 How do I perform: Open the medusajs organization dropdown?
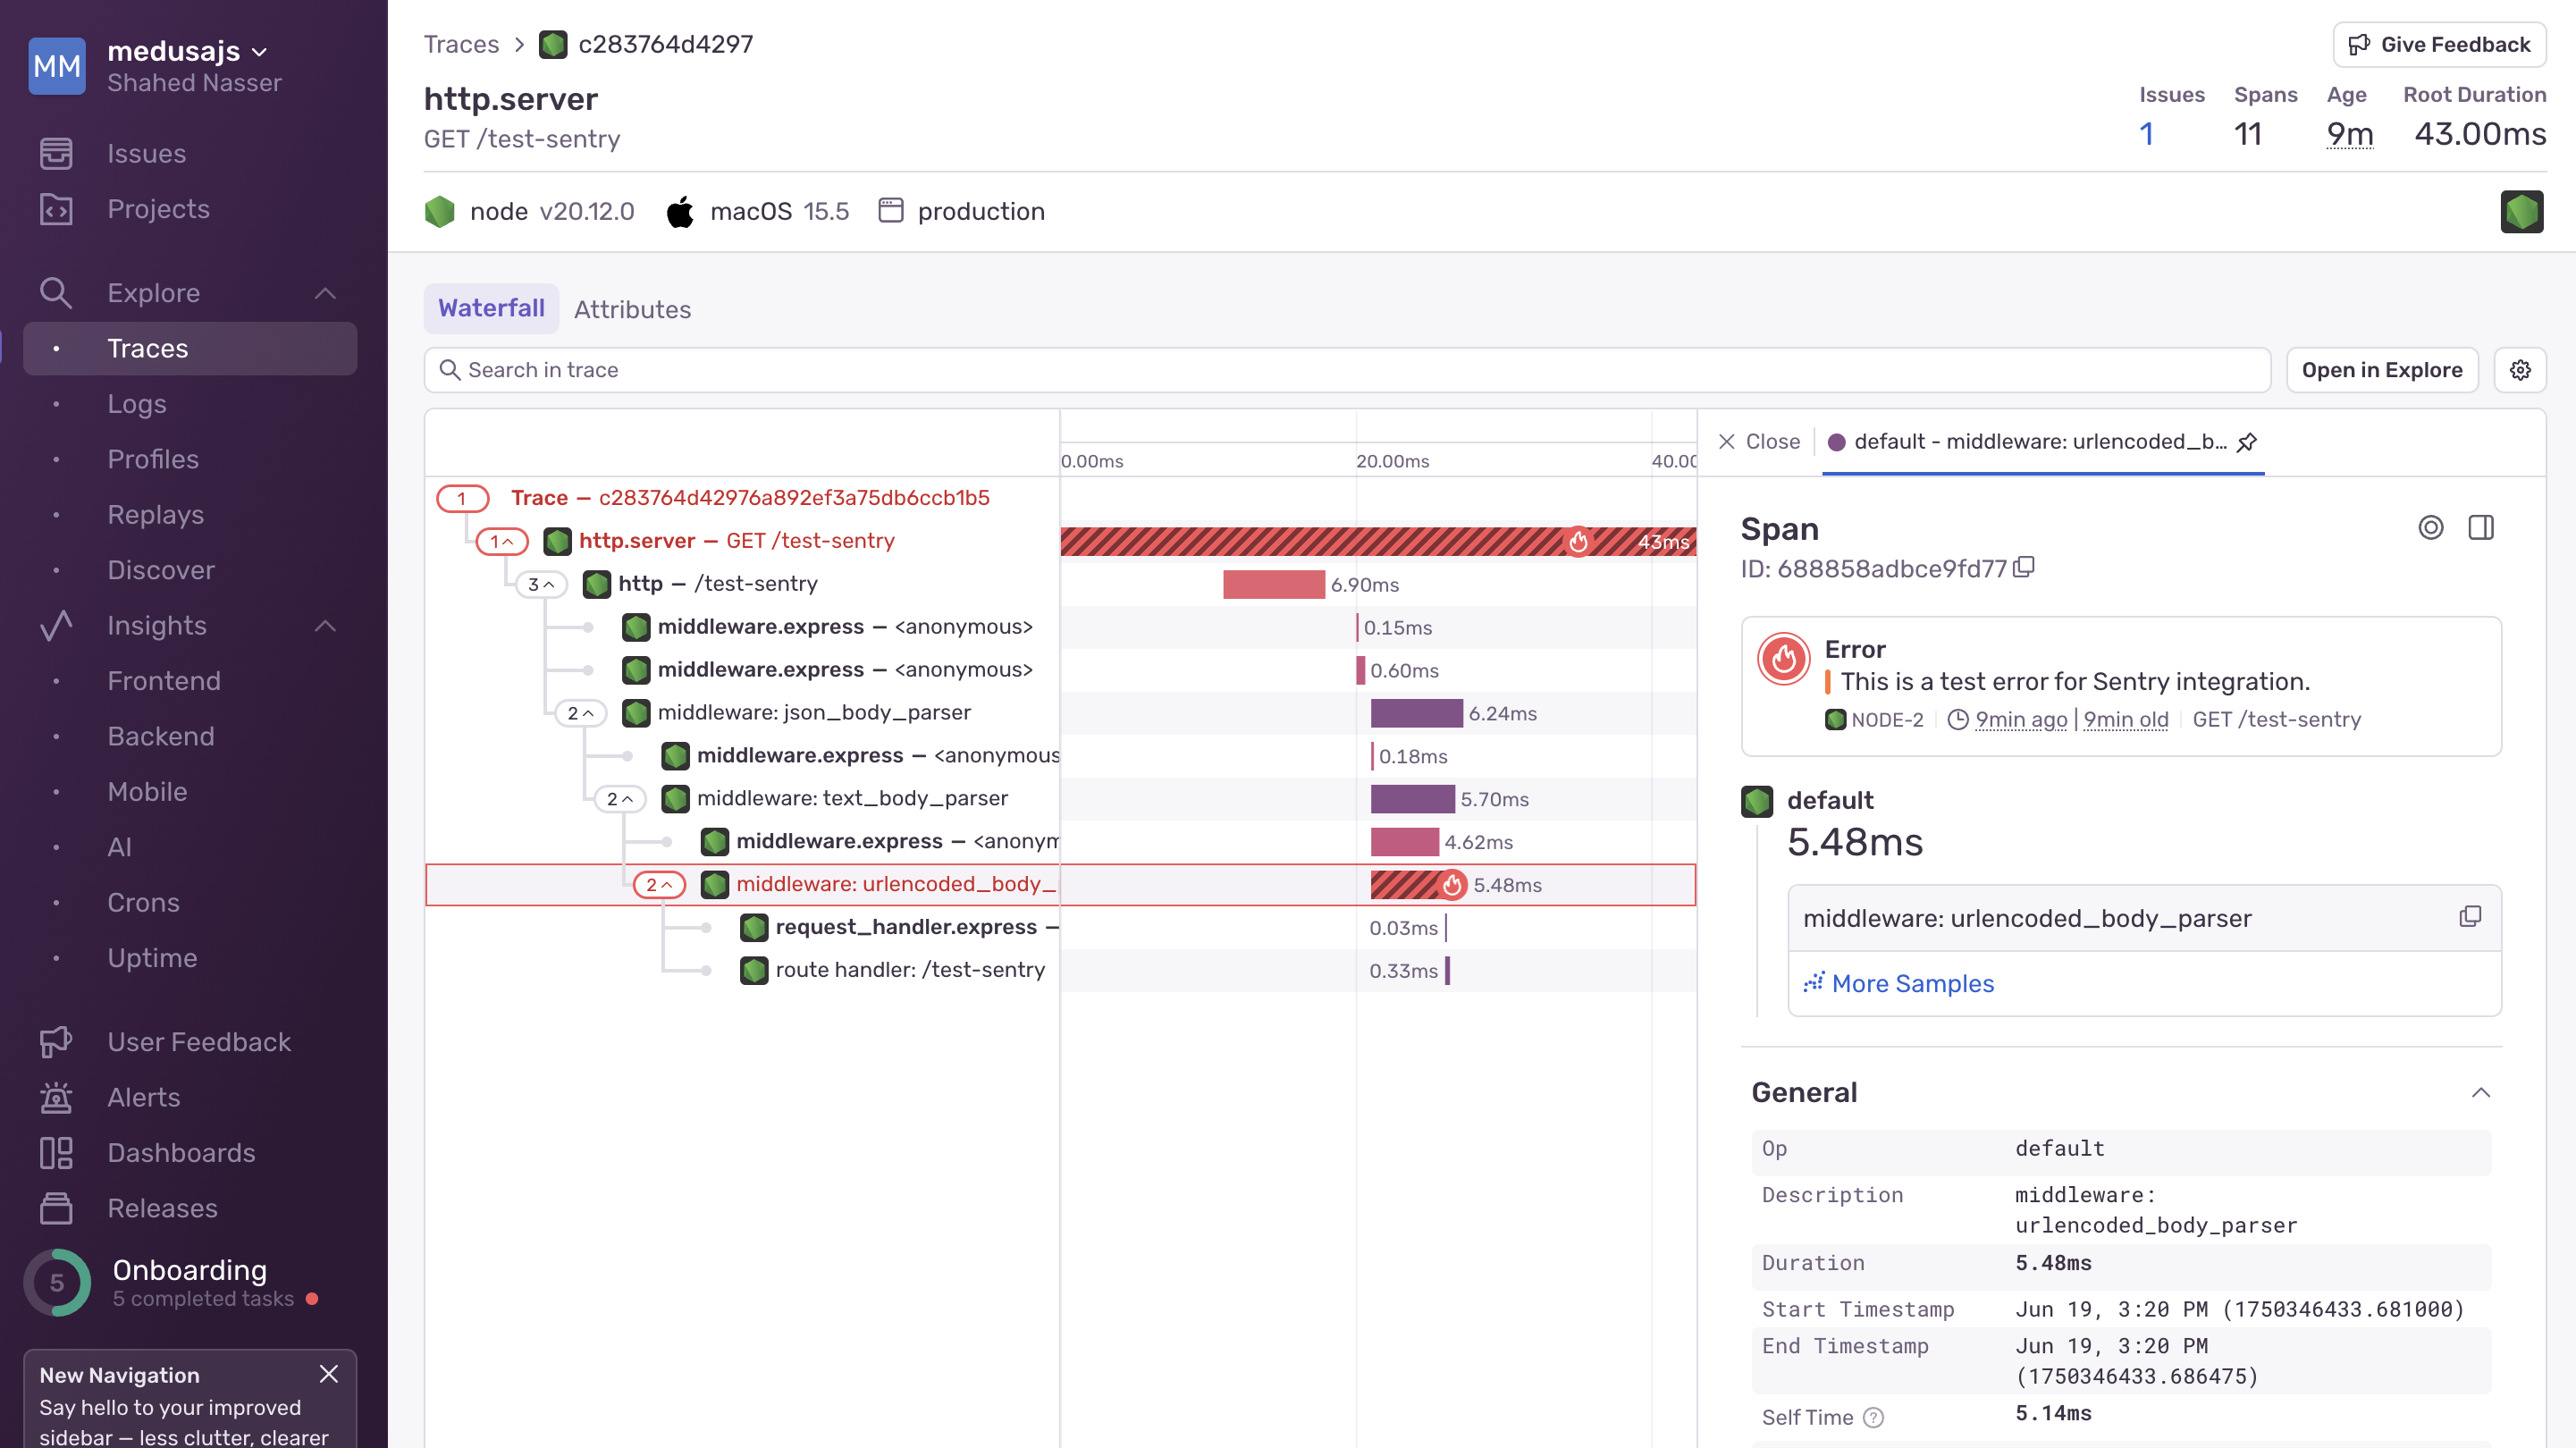click(x=188, y=51)
